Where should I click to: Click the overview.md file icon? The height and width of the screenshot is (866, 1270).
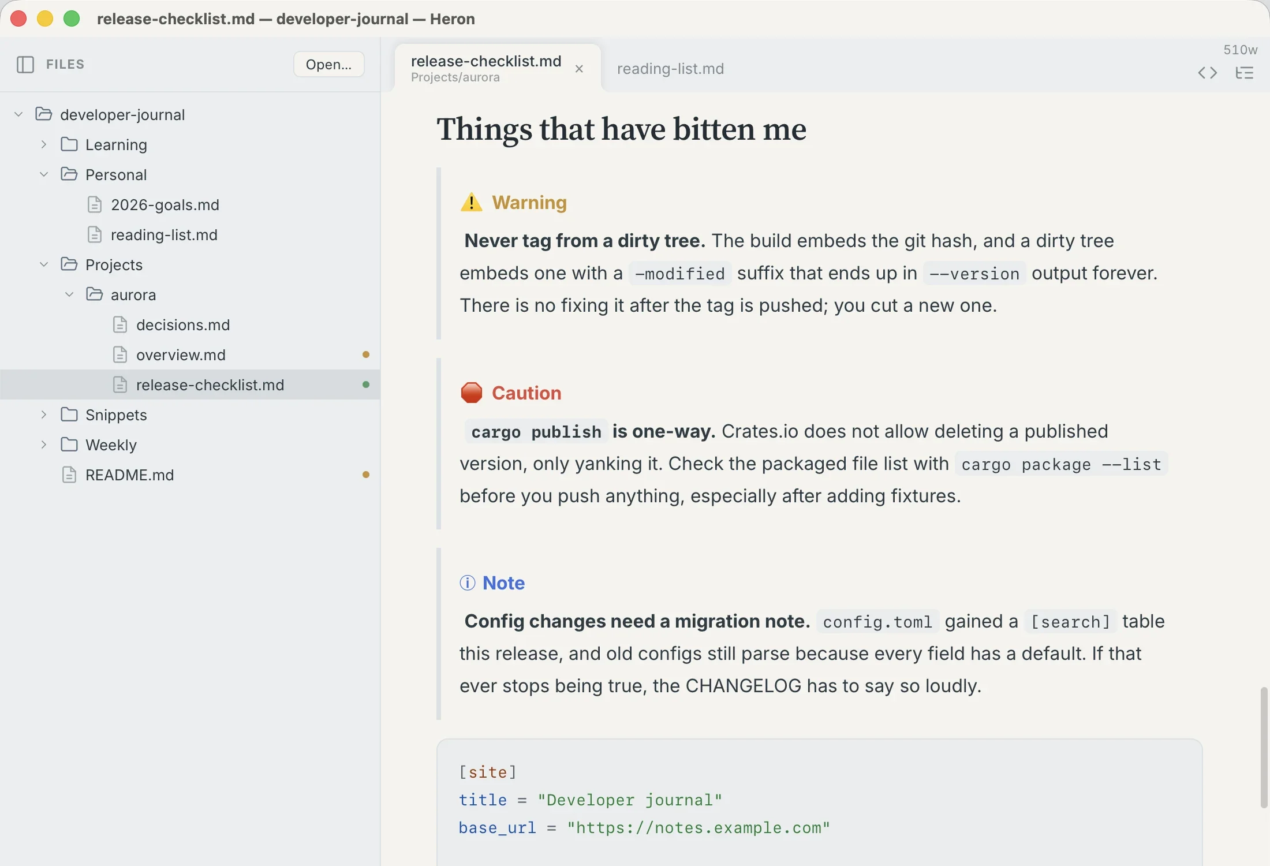(x=120, y=354)
